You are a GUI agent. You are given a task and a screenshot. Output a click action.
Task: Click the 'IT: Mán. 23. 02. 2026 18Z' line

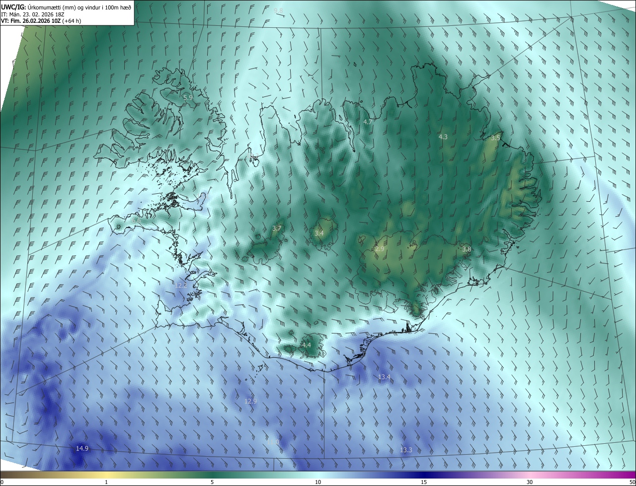(x=32, y=14)
